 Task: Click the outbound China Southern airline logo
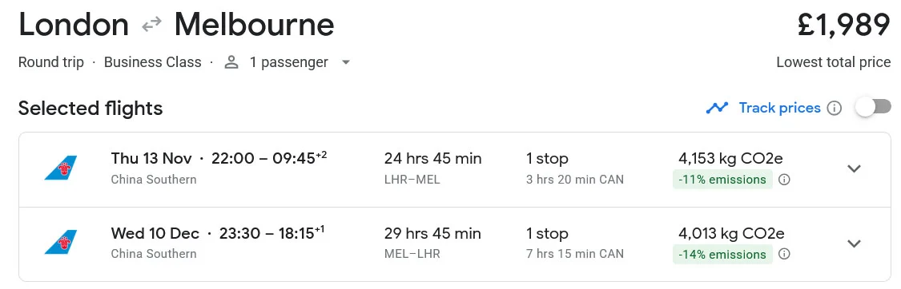point(60,168)
